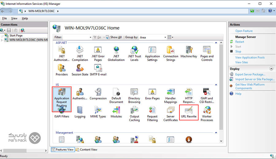Open the view mode dropdown button
Screen dimensions: 276x159
[171, 37]
